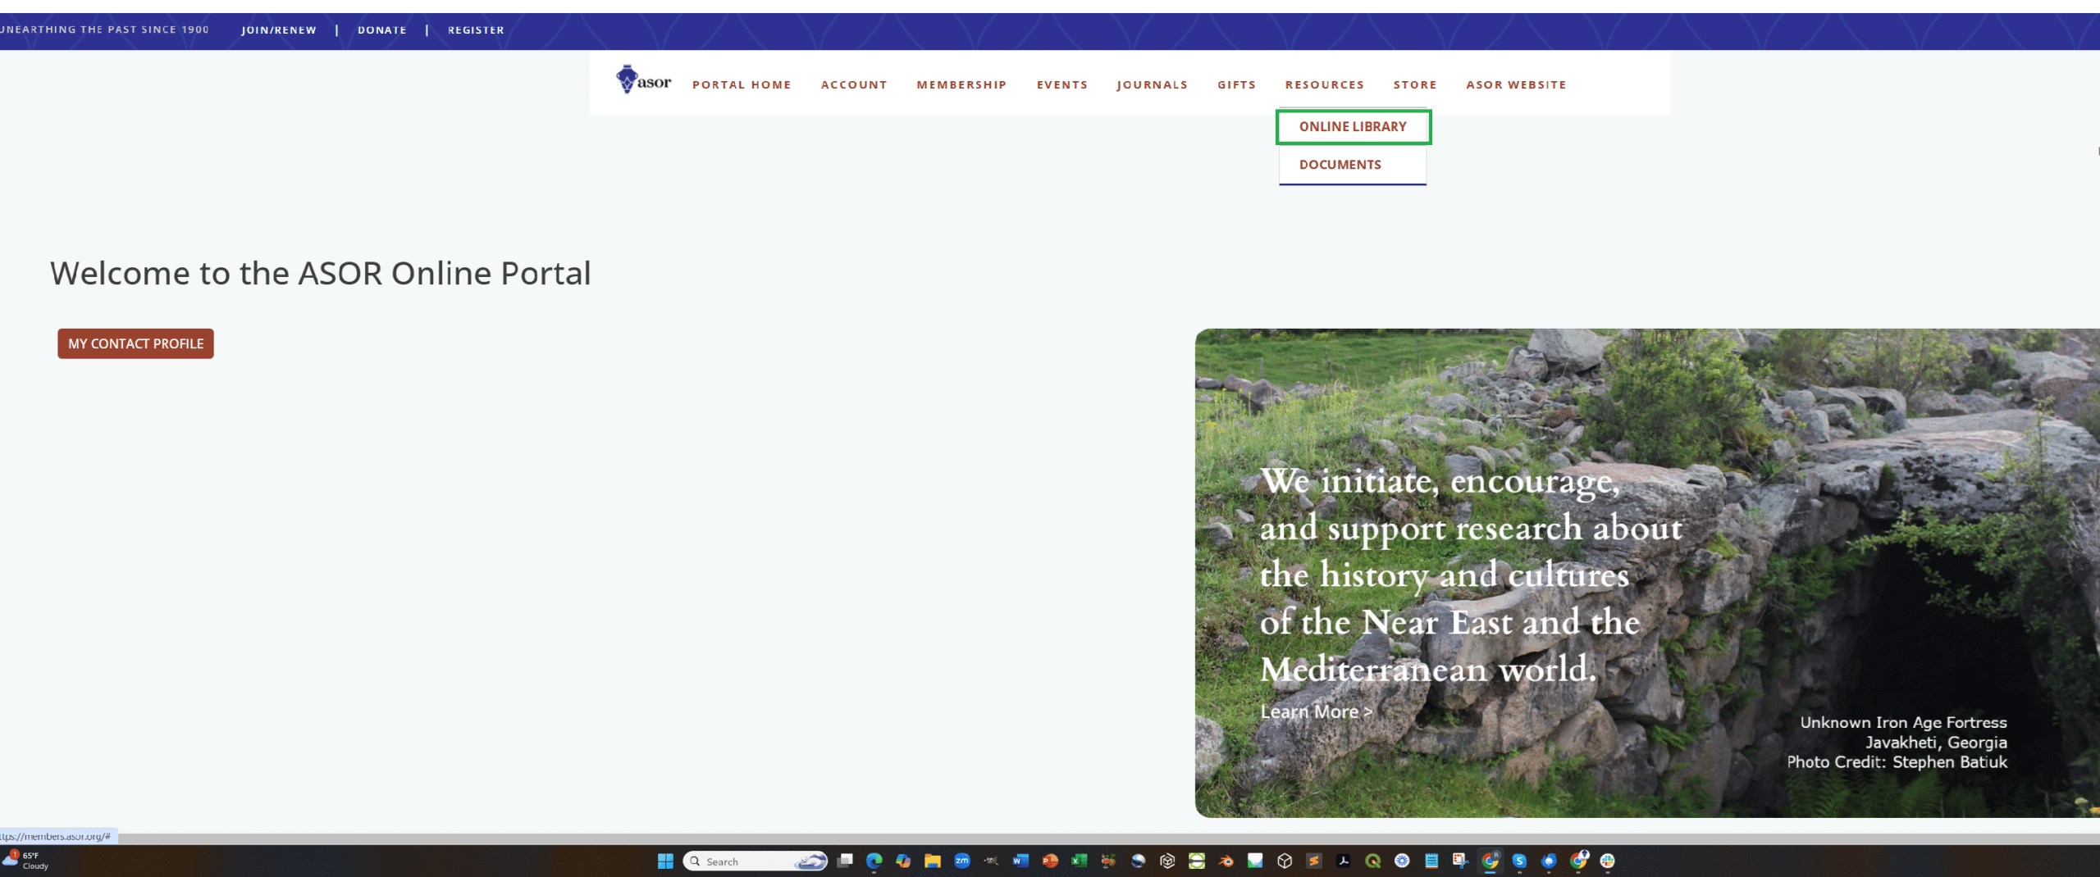Expand the Resources menu
2100x877 pixels.
(x=1324, y=84)
